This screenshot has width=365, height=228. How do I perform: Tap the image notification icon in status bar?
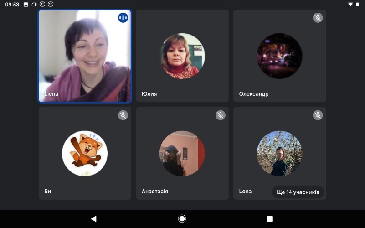tap(26, 5)
